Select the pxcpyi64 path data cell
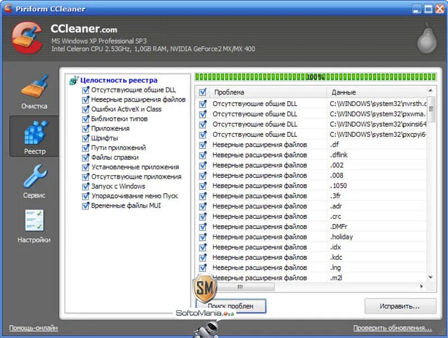The image size is (448, 338). click(376, 135)
